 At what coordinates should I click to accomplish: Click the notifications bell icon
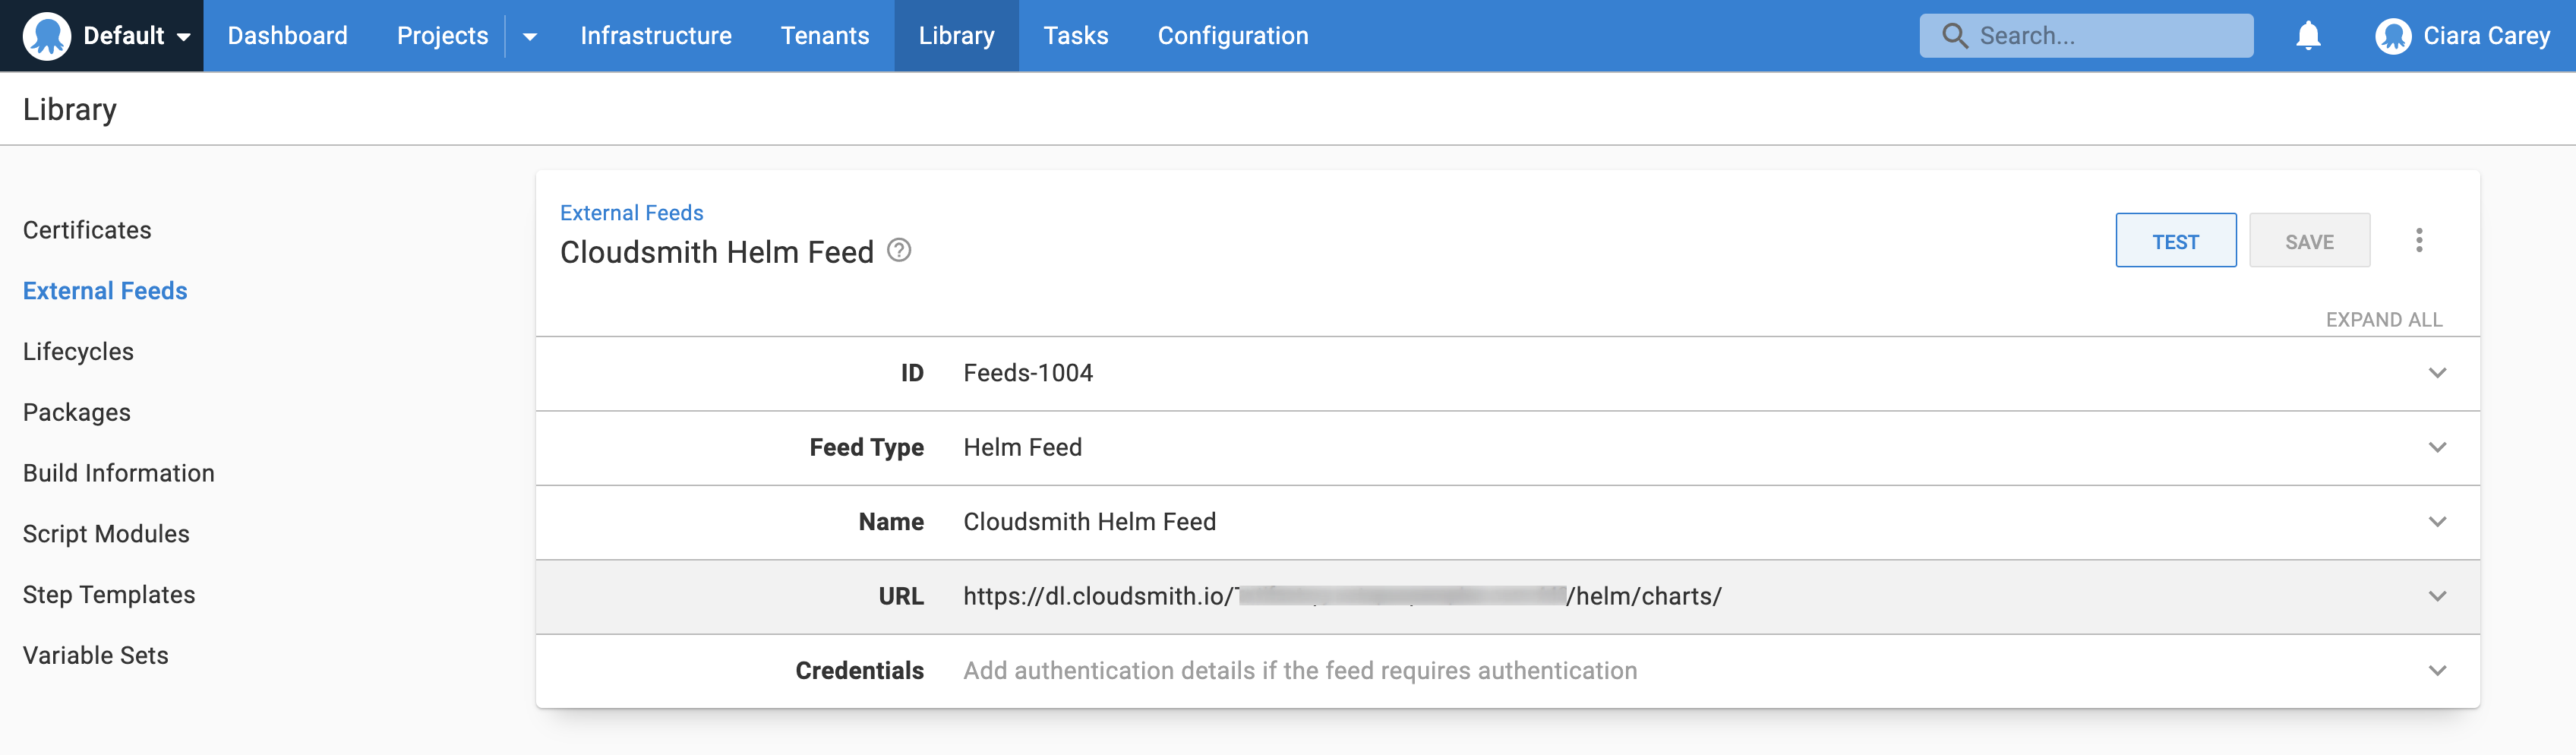[2307, 36]
